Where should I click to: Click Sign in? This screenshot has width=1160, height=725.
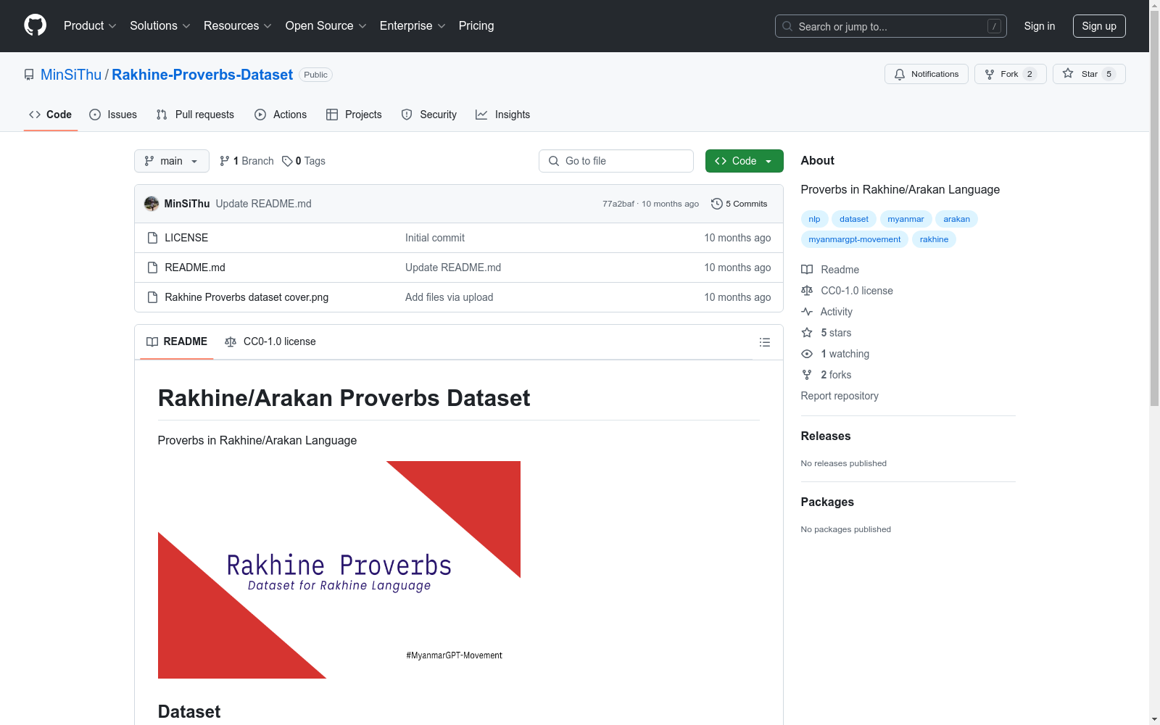(1039, 26)
